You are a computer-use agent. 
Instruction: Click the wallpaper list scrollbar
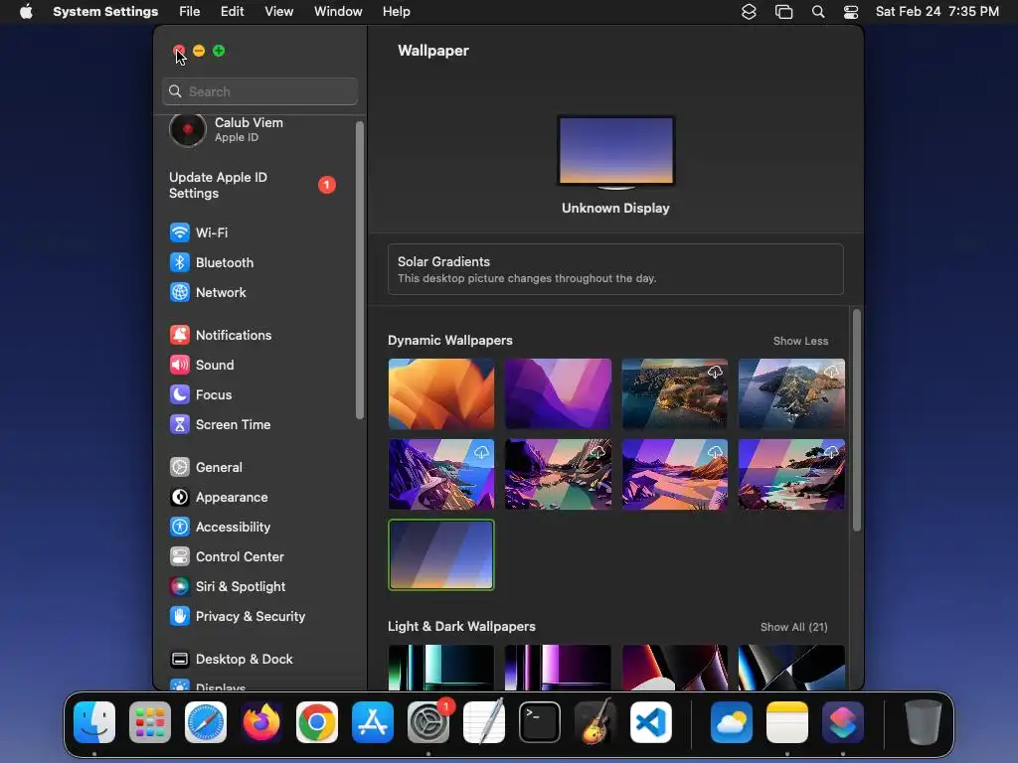[856, 420]
